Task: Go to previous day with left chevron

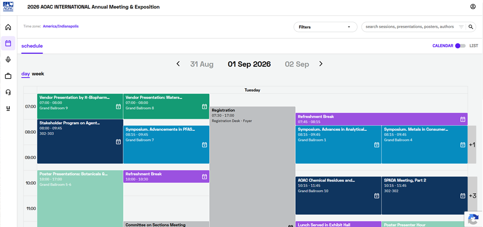Action: coord(178,64)
